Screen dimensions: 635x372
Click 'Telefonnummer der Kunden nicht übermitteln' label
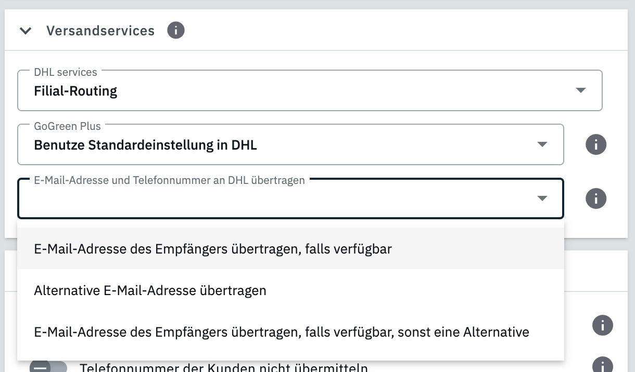click(x=224, y=368)
